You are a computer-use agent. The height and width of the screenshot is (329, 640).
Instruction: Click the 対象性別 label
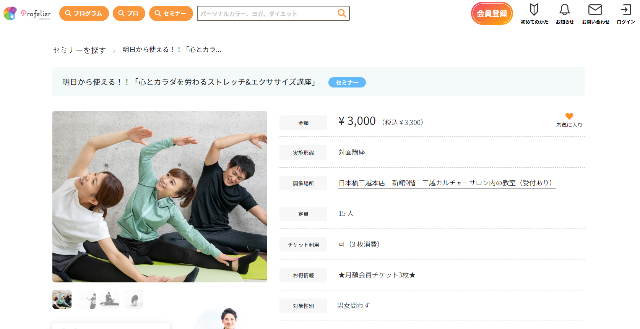(303, 306)
